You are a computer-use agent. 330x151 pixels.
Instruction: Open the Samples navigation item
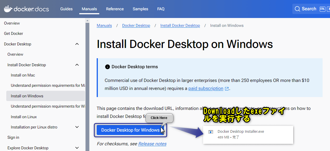[140, 9]
